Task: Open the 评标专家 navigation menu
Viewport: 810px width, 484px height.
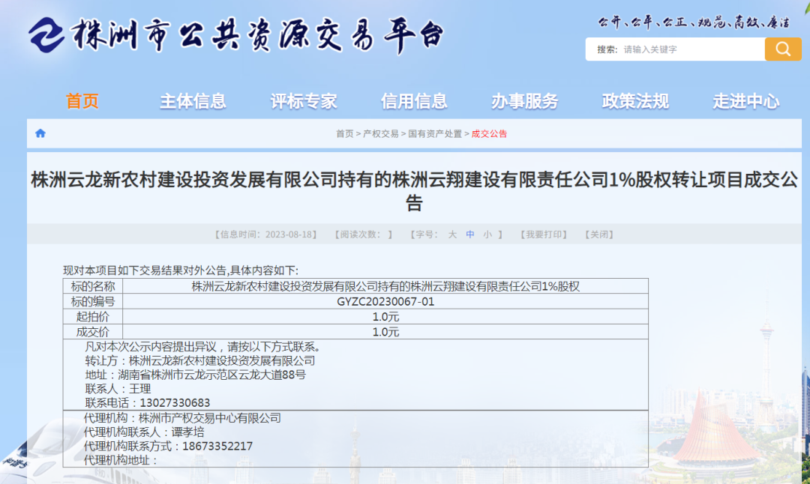Action: (x=304, y=101)
